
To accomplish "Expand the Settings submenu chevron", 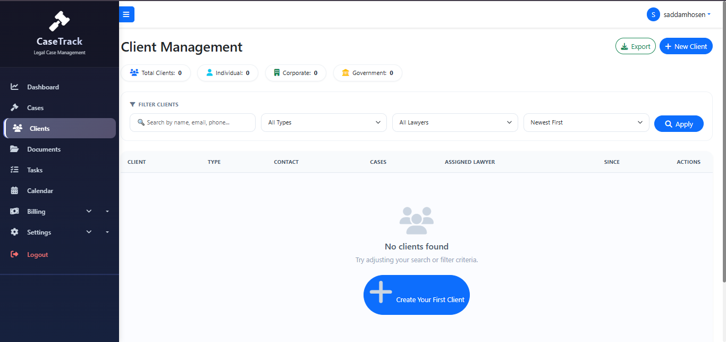I will coord(89,232).
